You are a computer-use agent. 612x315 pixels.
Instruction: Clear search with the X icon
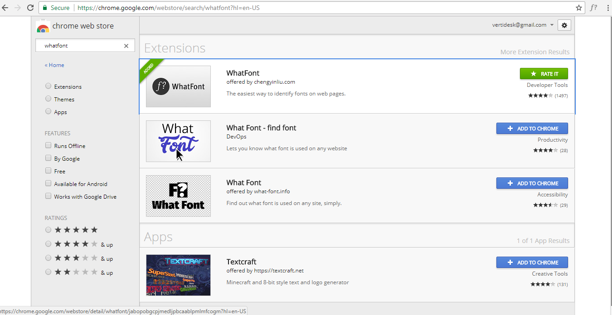(126, 45)
